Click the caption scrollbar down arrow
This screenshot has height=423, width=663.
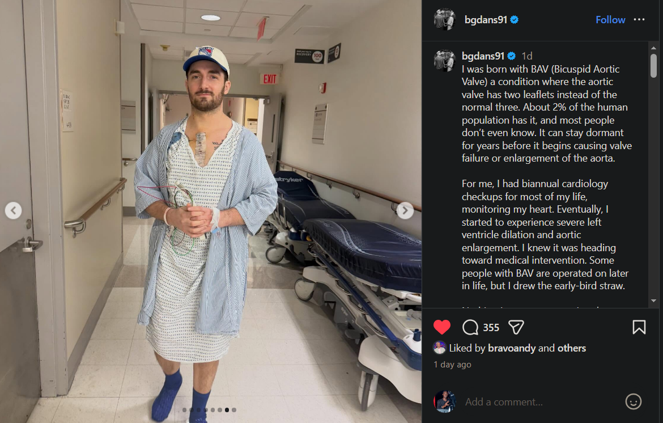point(654,301)
